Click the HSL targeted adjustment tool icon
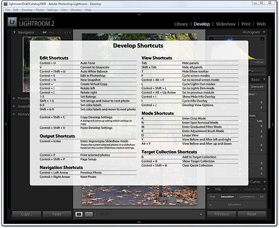 point(211,205)
